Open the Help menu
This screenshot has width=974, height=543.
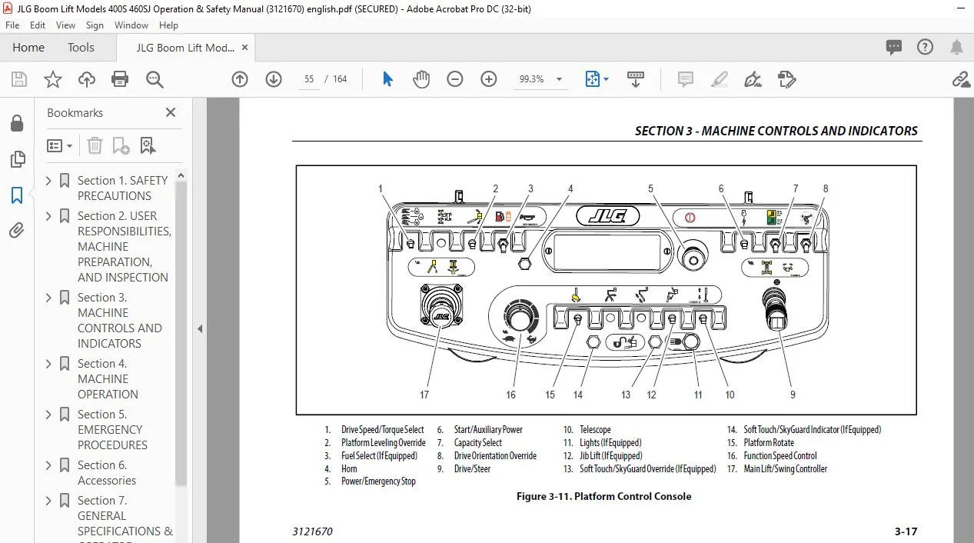coord(168,25)
